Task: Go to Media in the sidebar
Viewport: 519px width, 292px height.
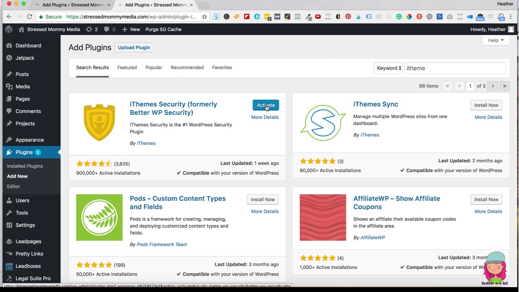Action: pyautogui.click(x=23, y=86)
